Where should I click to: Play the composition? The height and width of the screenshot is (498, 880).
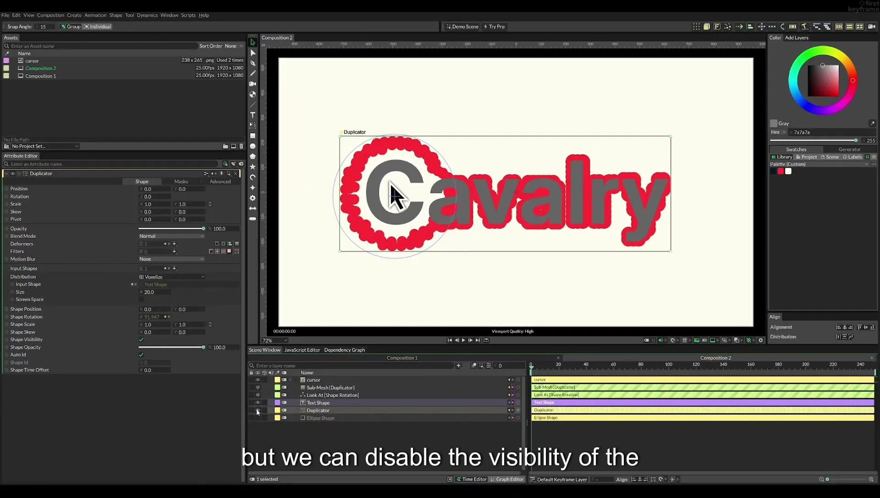(x=463, y=340)
